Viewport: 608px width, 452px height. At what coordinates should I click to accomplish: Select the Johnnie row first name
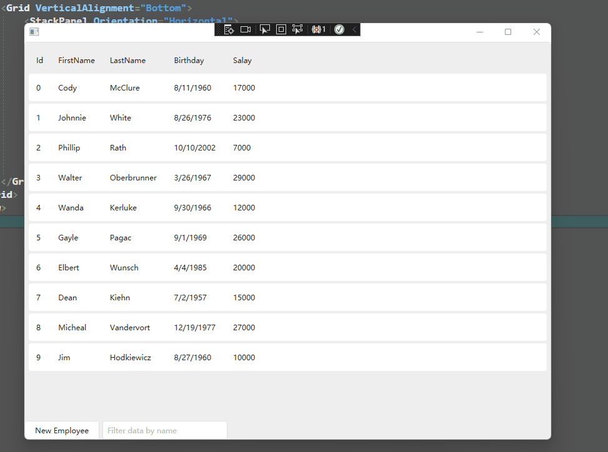click(72, 118)
